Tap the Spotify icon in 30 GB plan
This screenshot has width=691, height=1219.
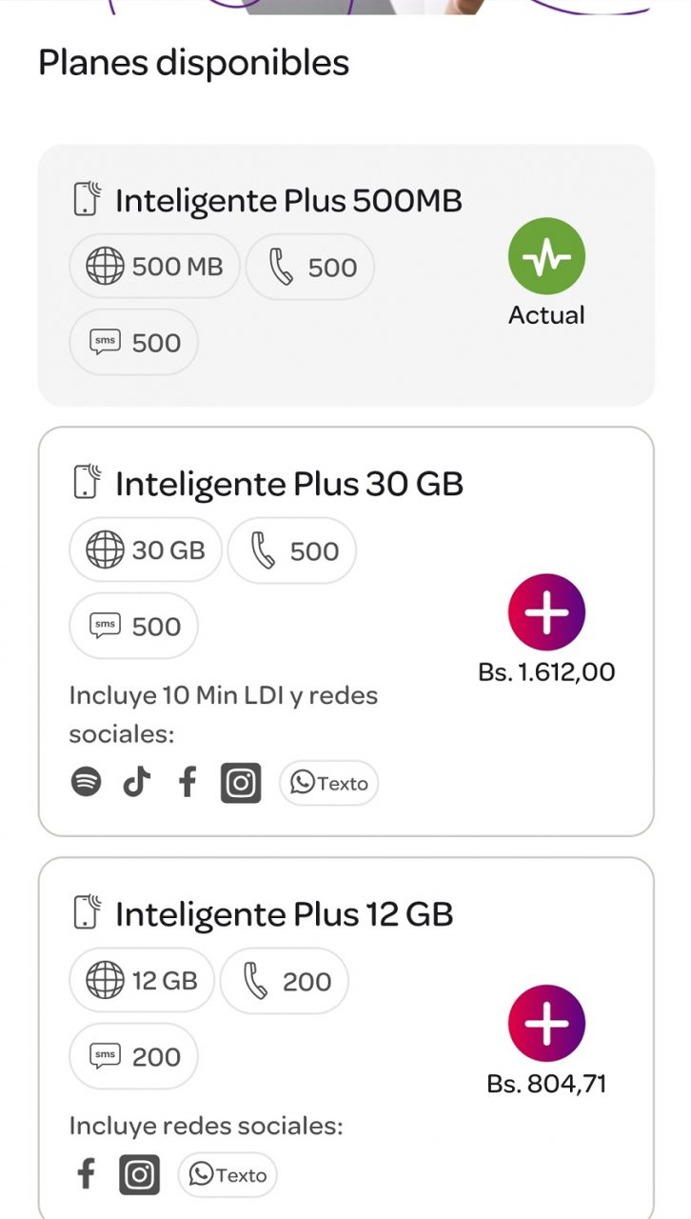click(87, 783)
